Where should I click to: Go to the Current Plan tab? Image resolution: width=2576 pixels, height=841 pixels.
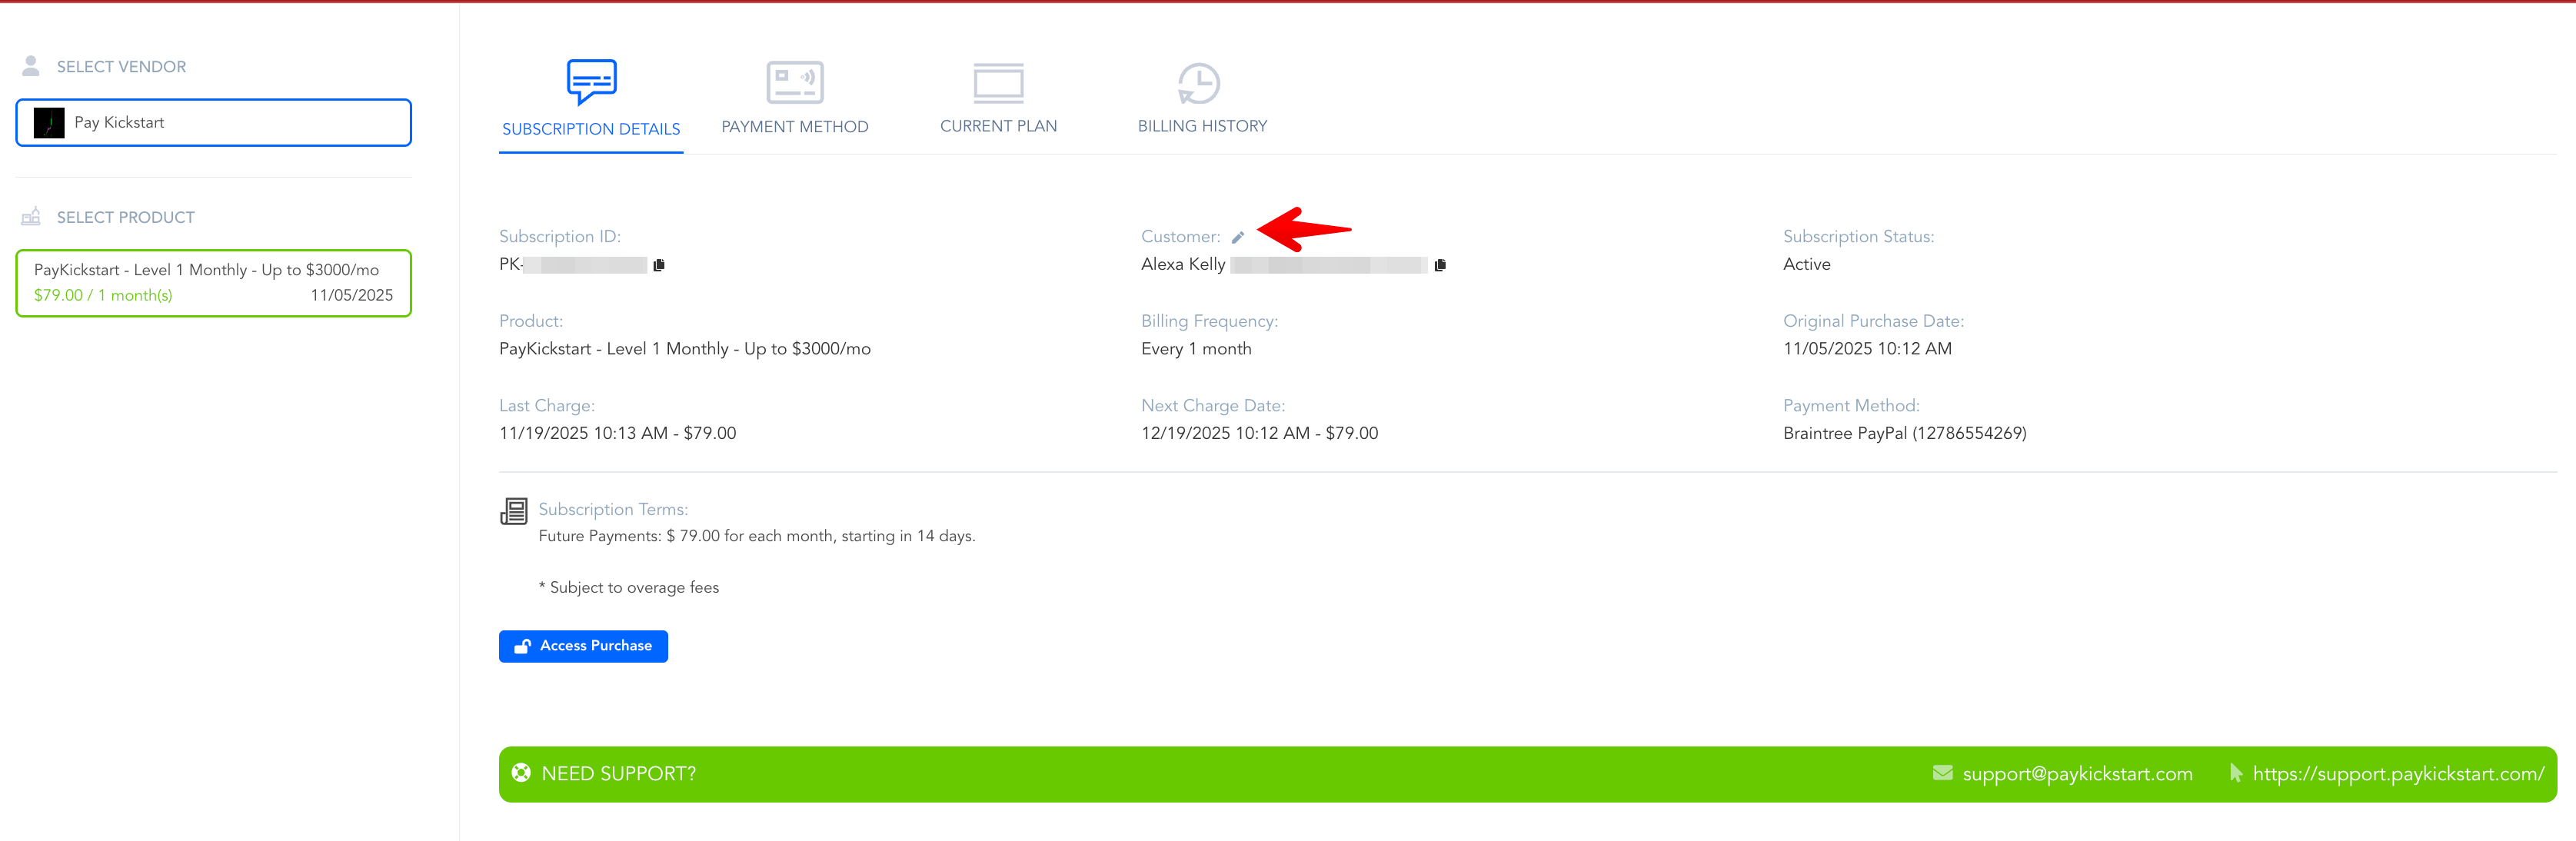998,126
